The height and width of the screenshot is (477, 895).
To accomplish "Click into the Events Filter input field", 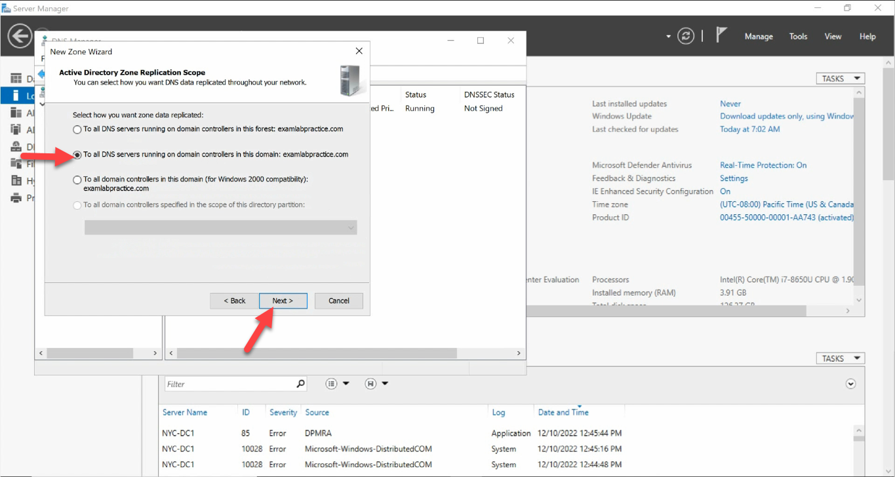I will [x=229, y=384].
